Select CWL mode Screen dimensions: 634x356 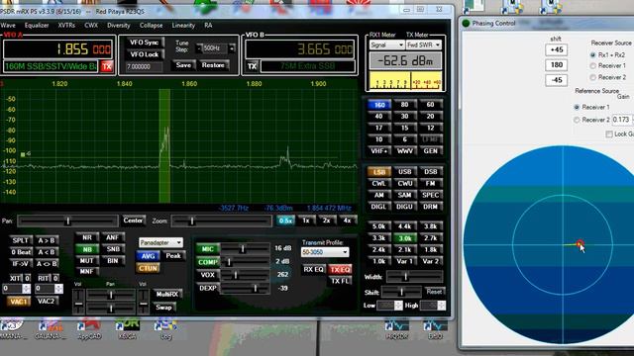click(x=378, y=183)
